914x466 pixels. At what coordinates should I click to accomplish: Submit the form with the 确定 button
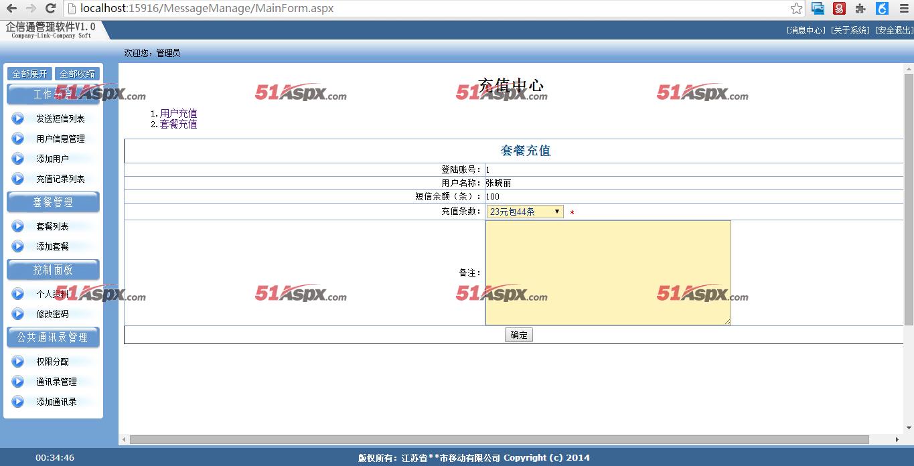(x=519, y=335)
